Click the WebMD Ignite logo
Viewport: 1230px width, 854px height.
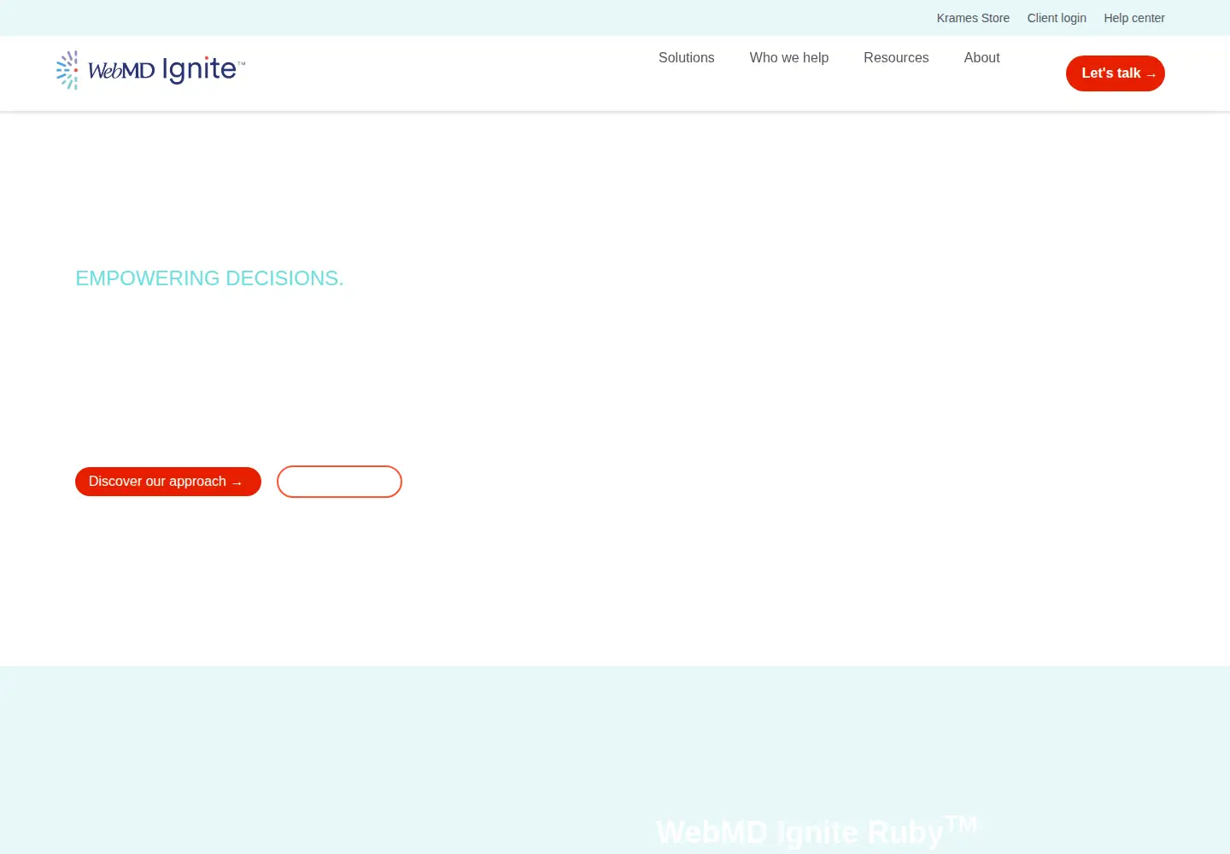click(150, 70)
